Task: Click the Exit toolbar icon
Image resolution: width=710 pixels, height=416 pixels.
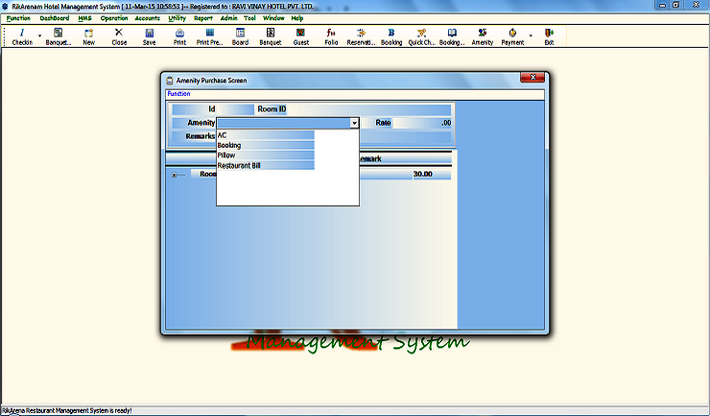Action: point(549,36)
